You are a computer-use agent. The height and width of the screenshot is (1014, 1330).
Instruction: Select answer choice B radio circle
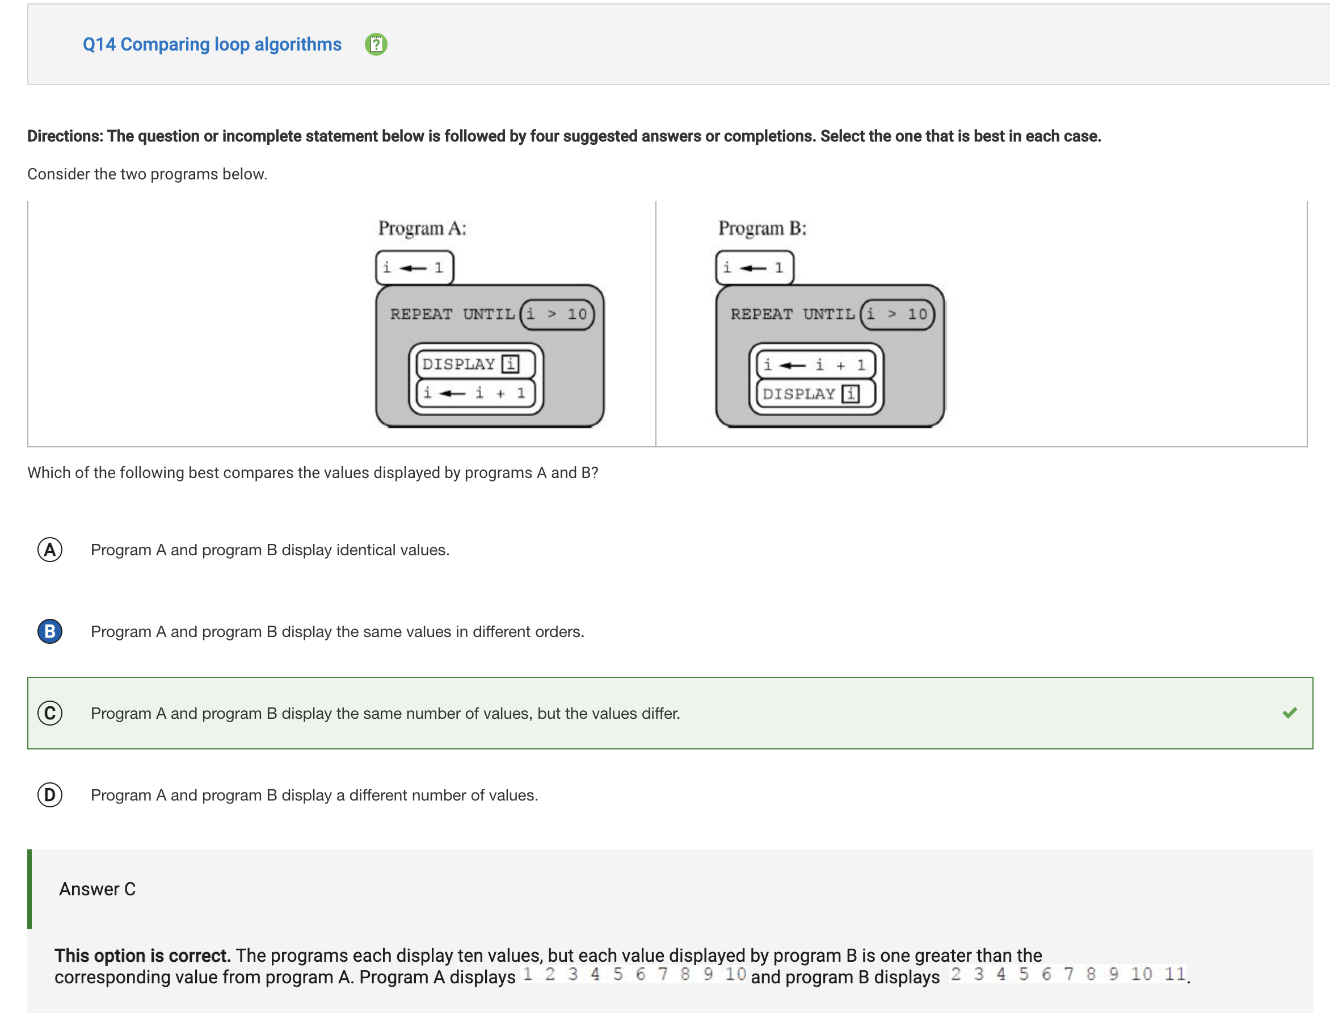click(50, 631)
